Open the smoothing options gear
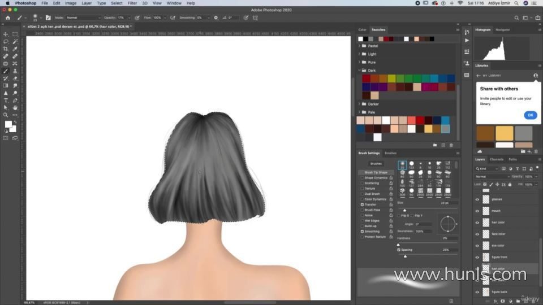 (x=216, y=18)
